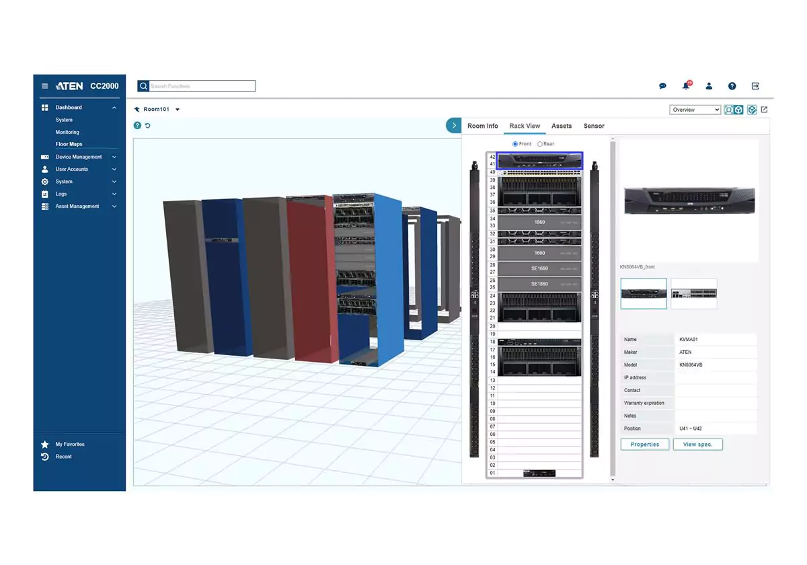This screenshot has height=565, width=807.
Task: Click the Properties button
Action: click(644, 444)
